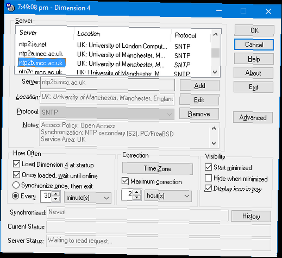Open the synchronization History
The width and height of the screenshot is (282, 258).
(x=251, y=216)
